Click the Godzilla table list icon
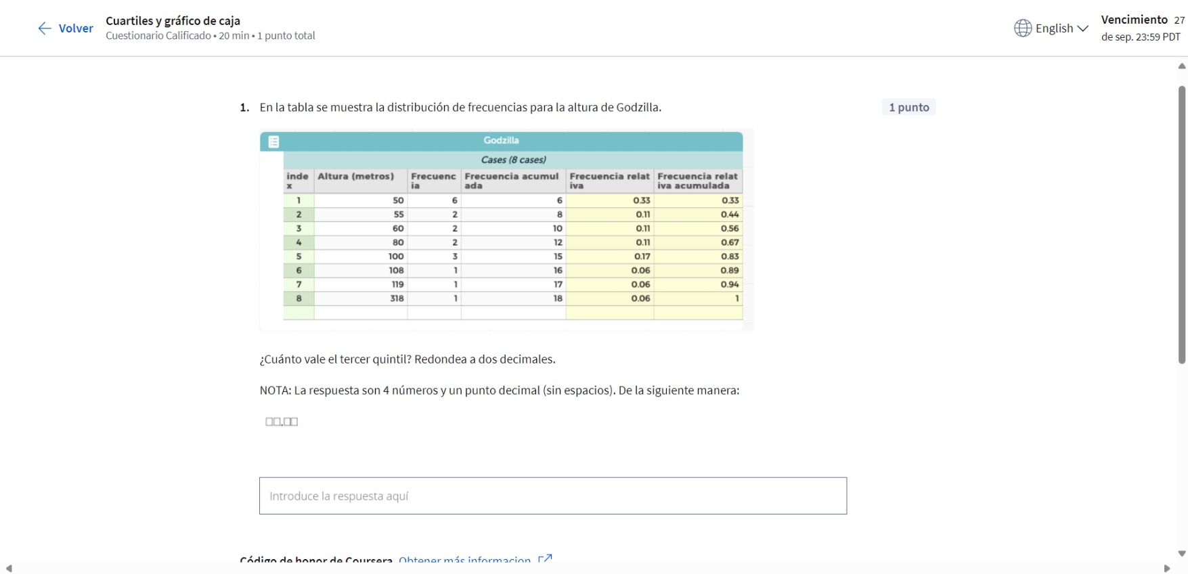 [x=274, y=141]
